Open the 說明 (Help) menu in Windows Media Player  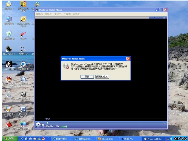pyautogui.click(x=76, y=14)
